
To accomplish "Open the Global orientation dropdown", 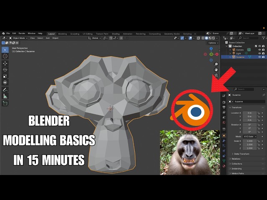I will tap(95, 38).
